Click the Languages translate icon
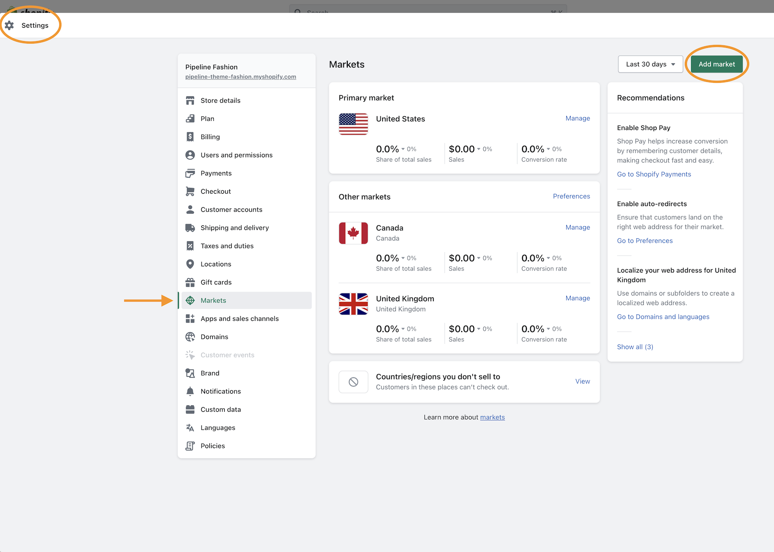 190,428
